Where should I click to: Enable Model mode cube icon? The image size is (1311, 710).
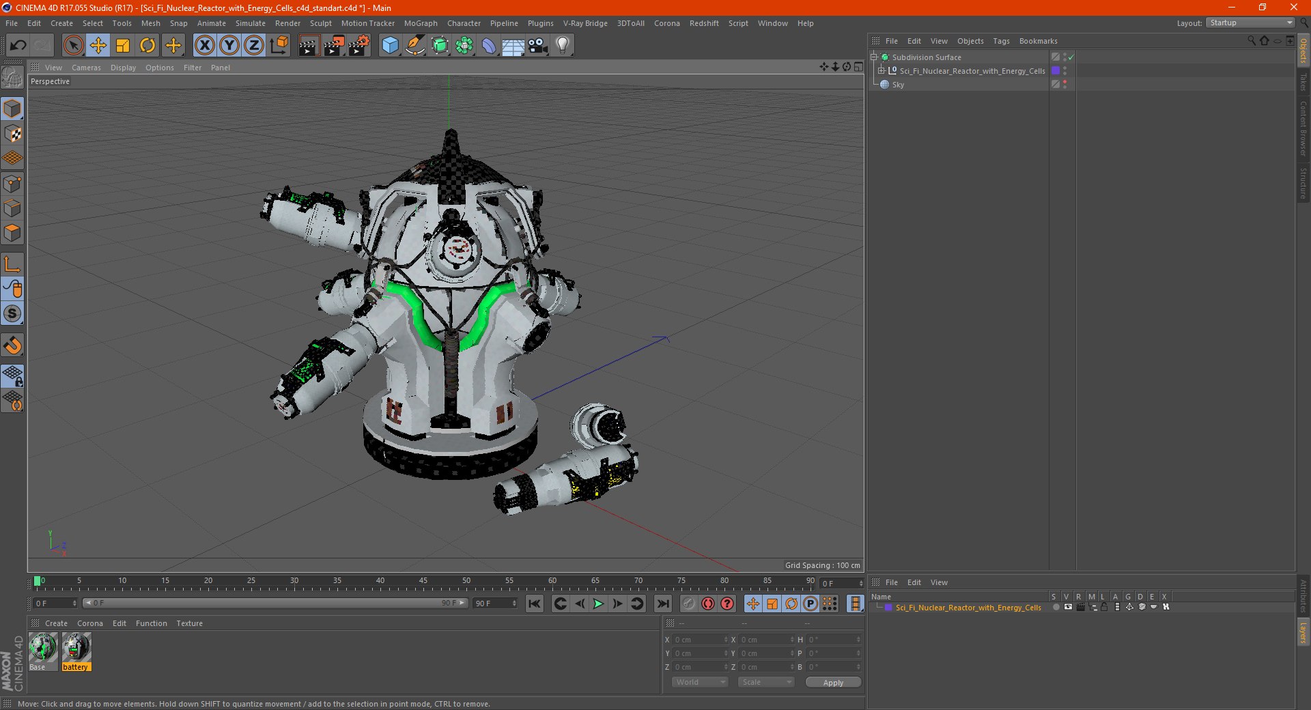tap(12, 109)
